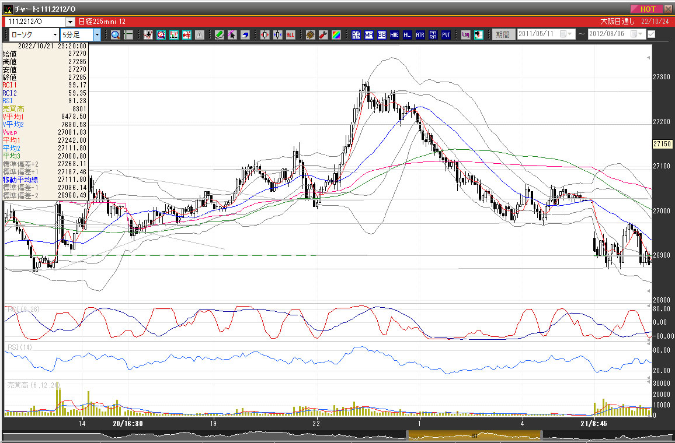Click the red ALL display button
675x443 pixels.
click(x=290, y=35)
